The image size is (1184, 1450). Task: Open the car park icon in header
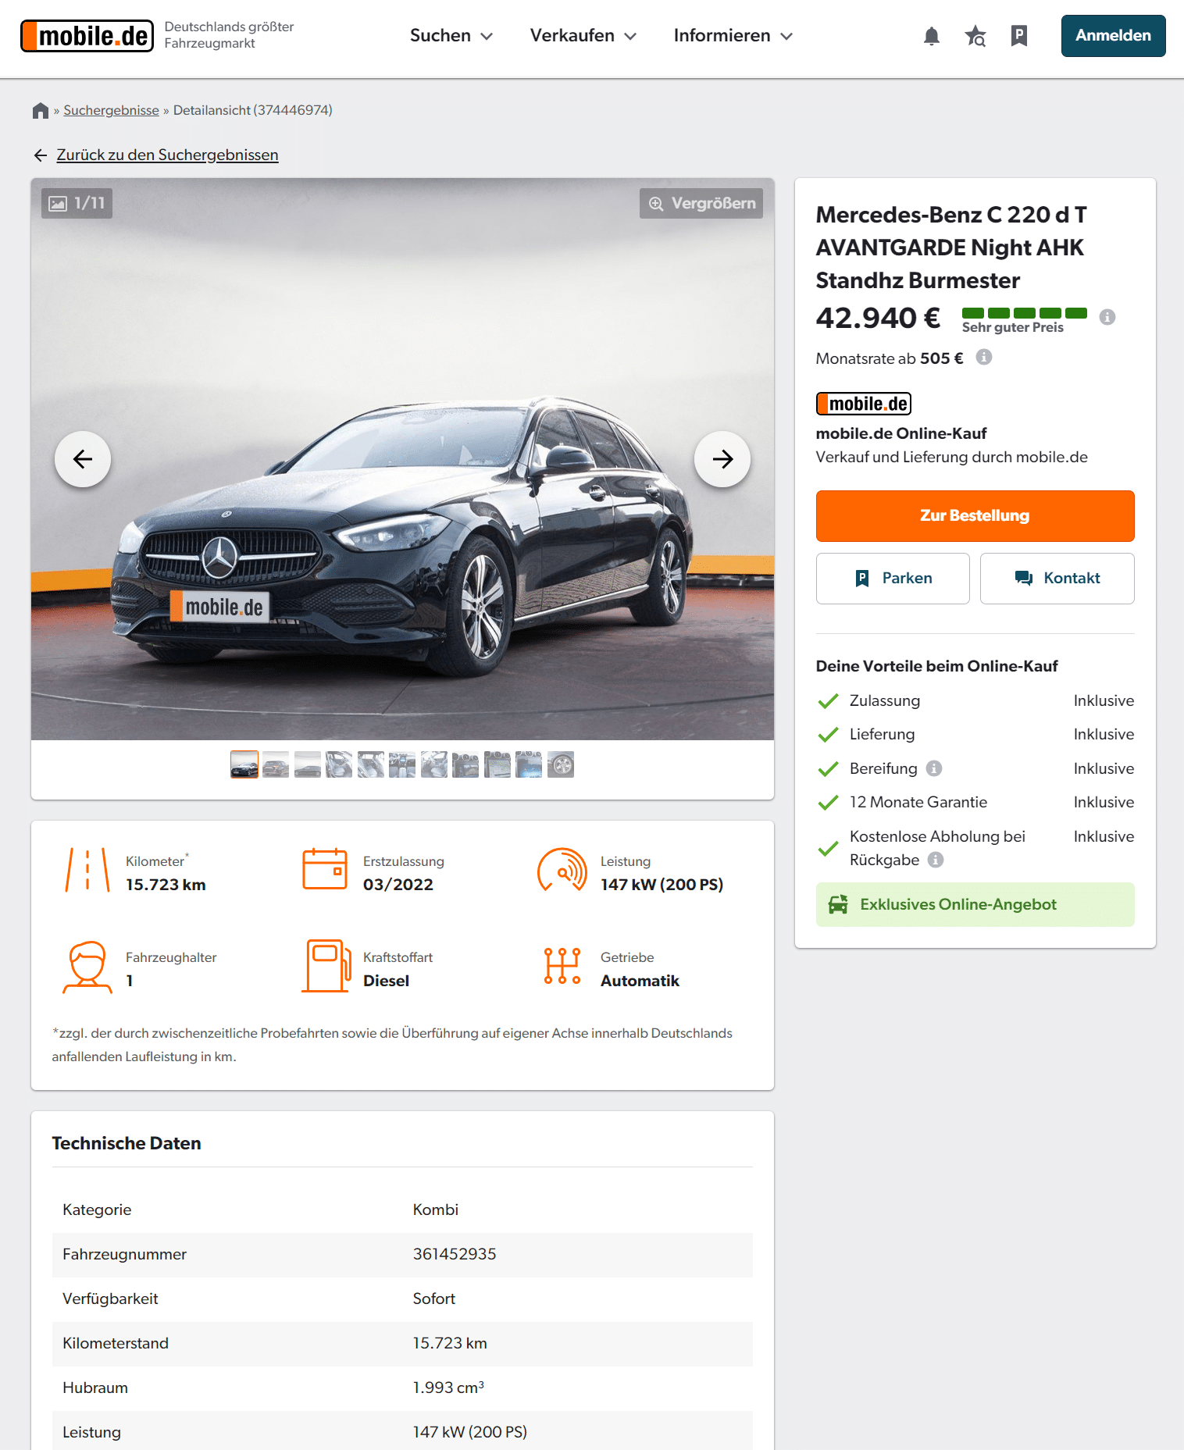1018,36
